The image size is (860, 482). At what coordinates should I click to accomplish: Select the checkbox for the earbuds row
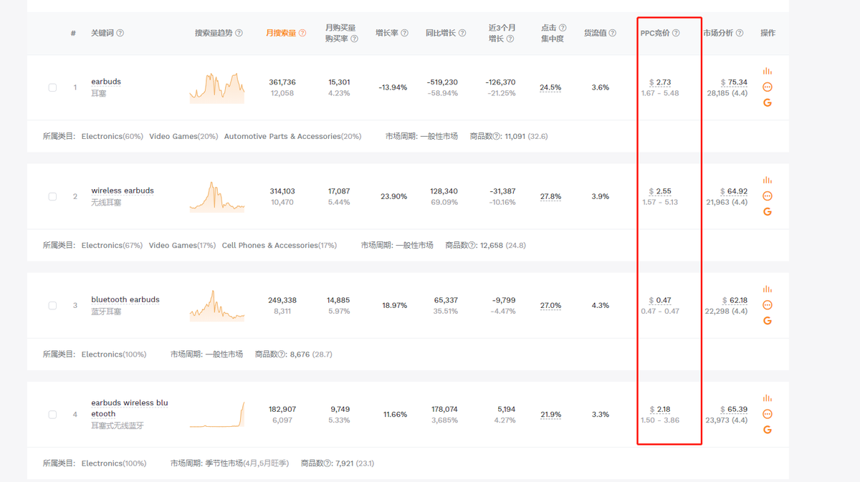[x=52, y=87]
